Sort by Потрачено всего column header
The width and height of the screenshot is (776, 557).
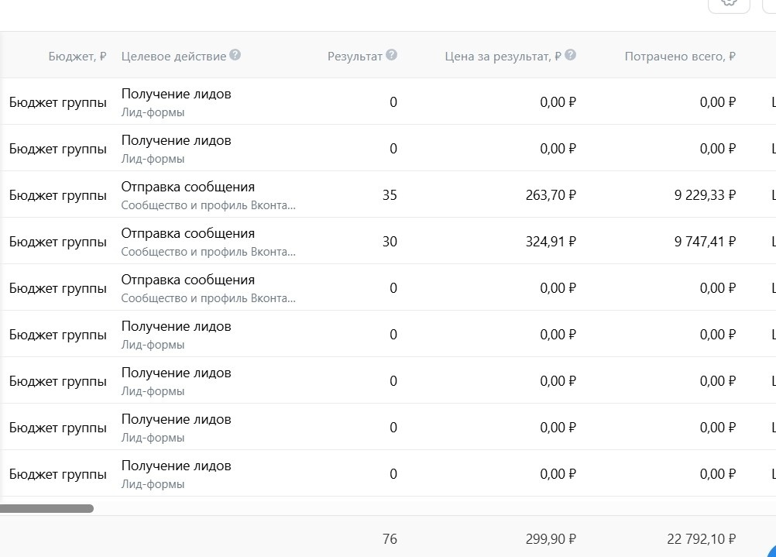(x=680, y=56)
